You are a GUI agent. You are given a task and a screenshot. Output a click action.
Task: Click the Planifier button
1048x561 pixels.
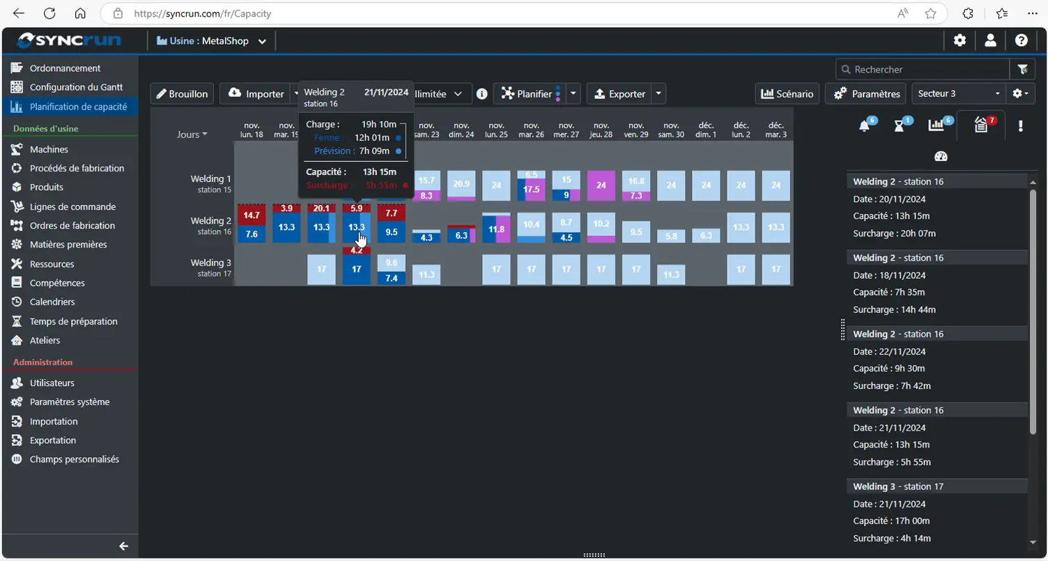click(529, 93)
